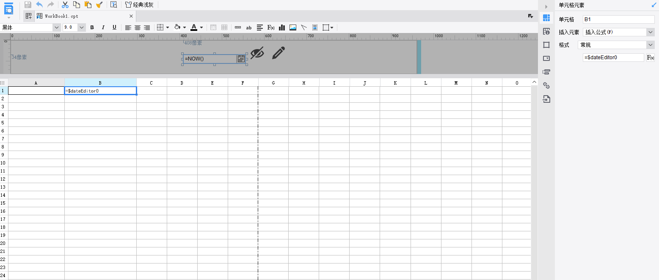Expand the floating element dropdown arrow

point(332,27)
